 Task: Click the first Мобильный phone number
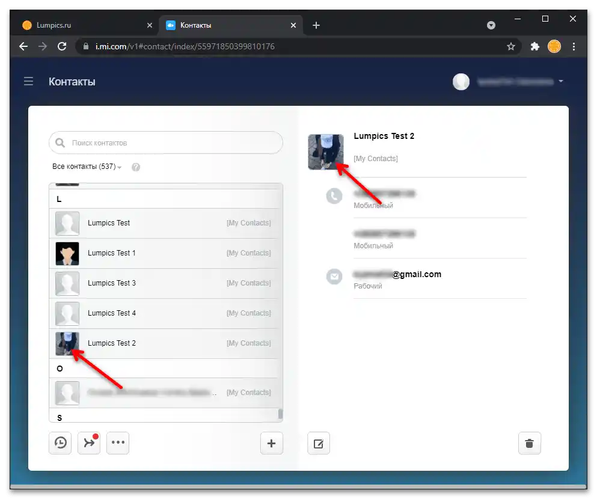tap(384, 194)
